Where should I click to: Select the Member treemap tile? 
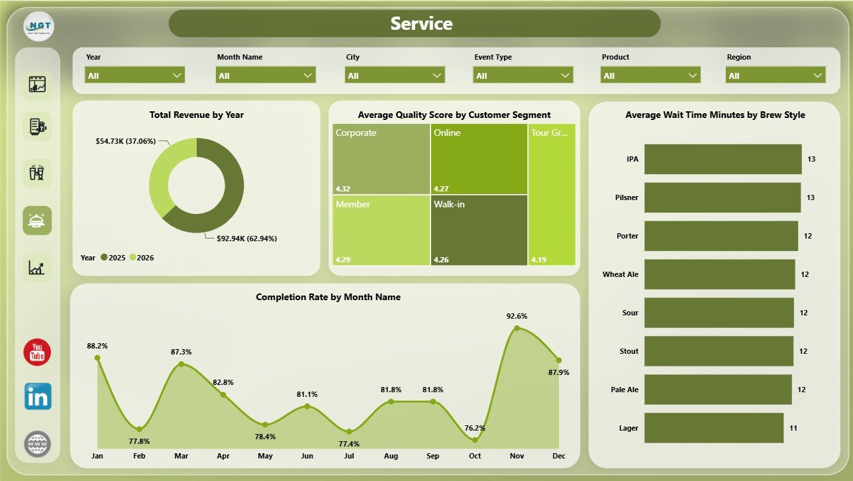[381, 230]
